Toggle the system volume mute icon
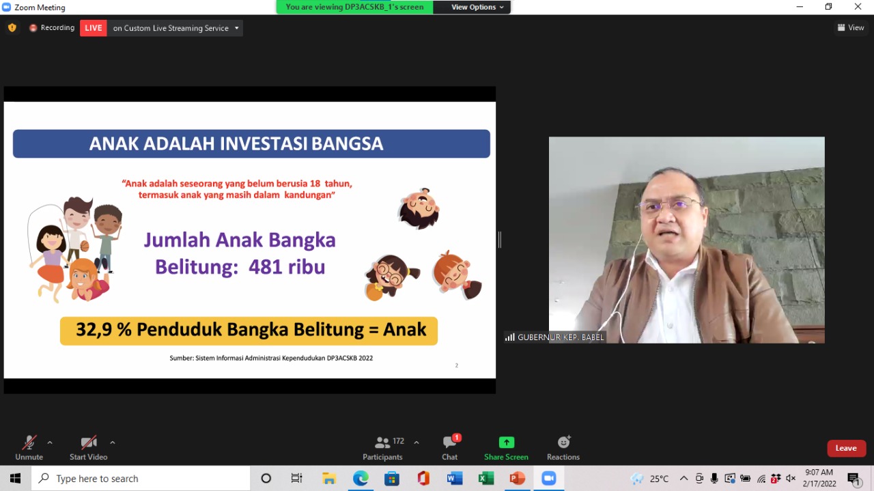Viewport: 874px width, 491px height. coord(791,479)
